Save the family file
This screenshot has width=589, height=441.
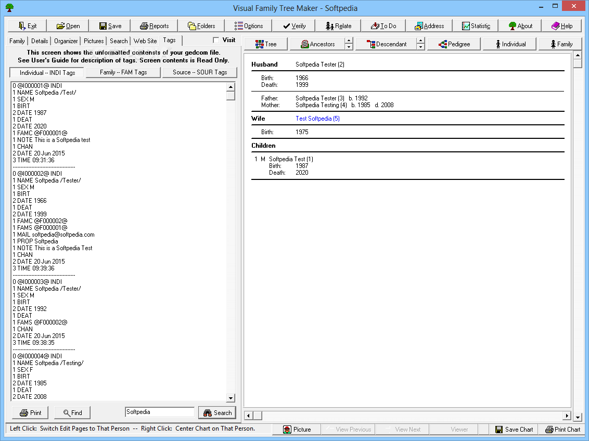[110, 26]
